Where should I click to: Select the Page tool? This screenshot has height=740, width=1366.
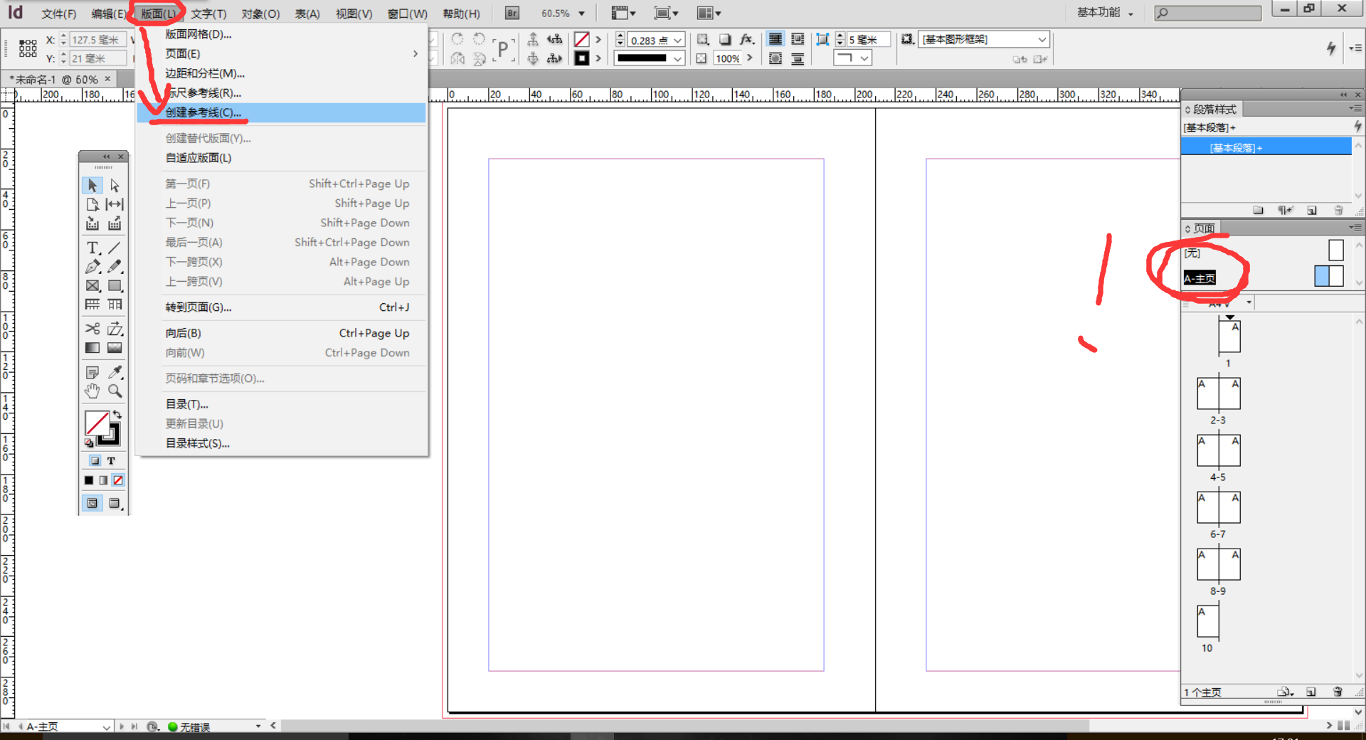tap(92, 204)
